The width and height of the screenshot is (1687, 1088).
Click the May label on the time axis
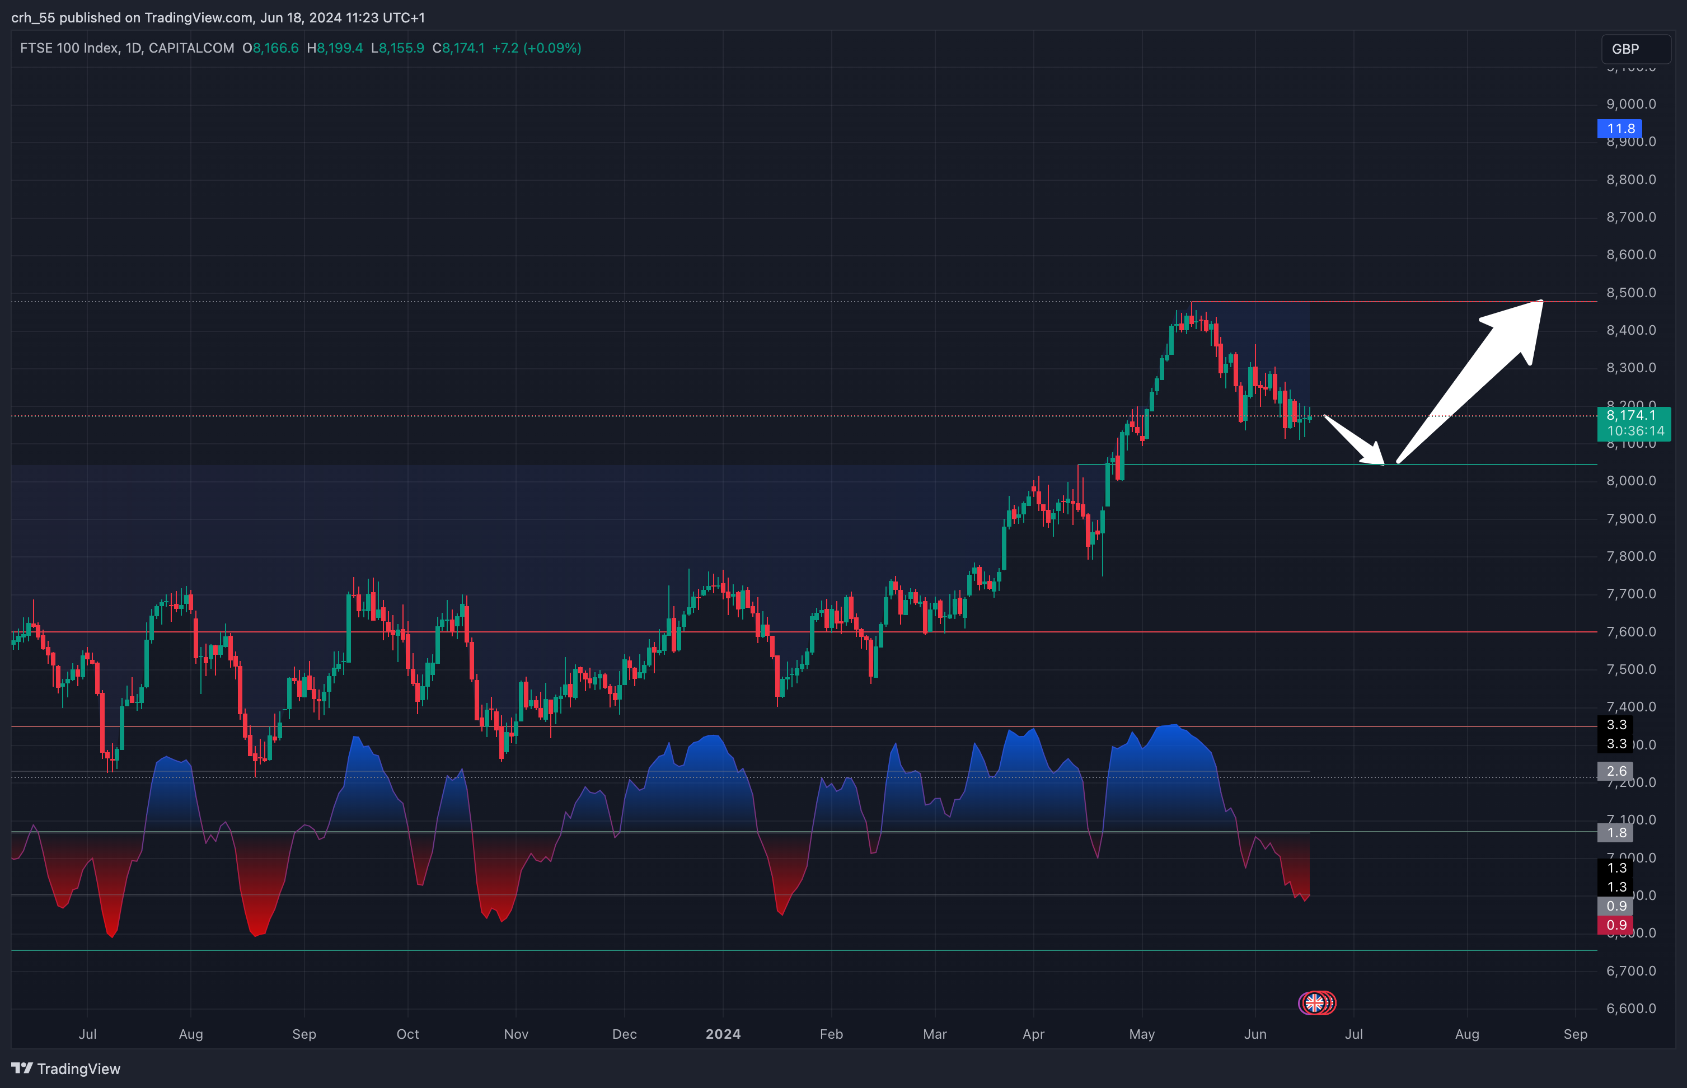[1142, 1034]
